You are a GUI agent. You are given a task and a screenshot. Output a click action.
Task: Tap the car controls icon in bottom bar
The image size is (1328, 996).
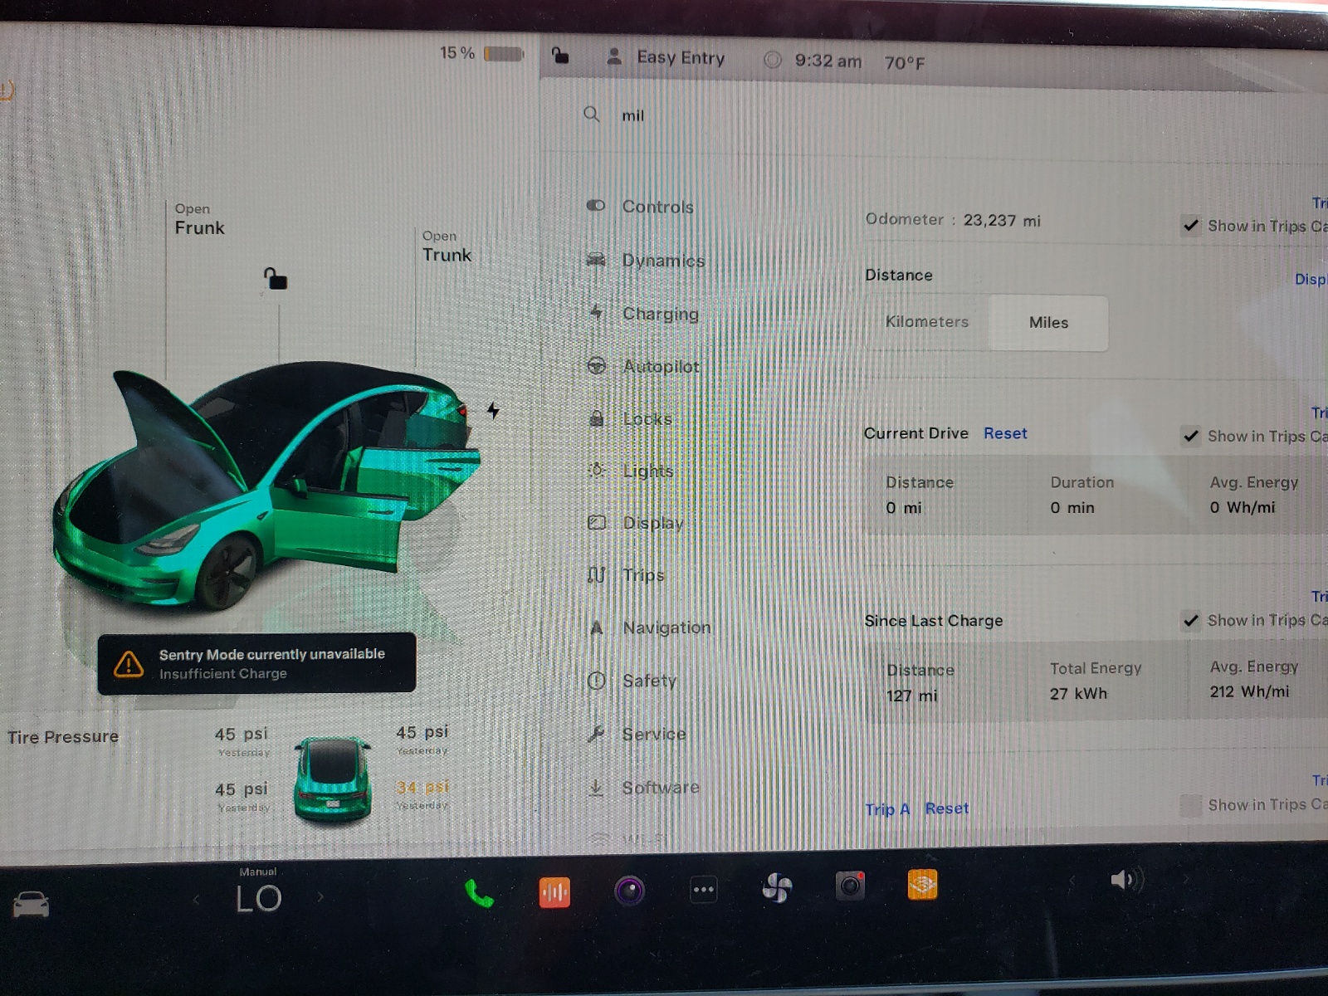click(x=31, y=904)
